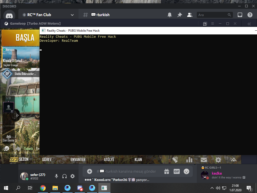Open the GIF picker

176,171
